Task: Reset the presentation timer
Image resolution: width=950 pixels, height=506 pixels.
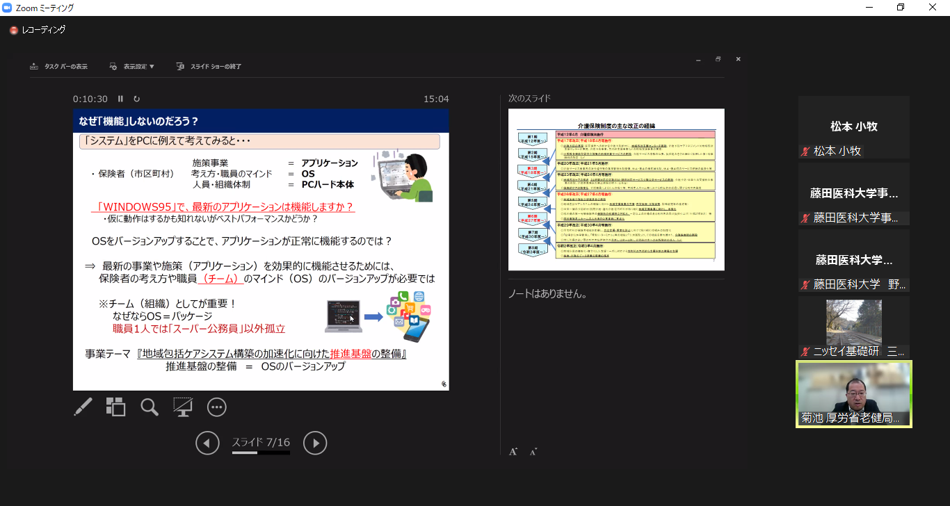Action: [136, 99]
